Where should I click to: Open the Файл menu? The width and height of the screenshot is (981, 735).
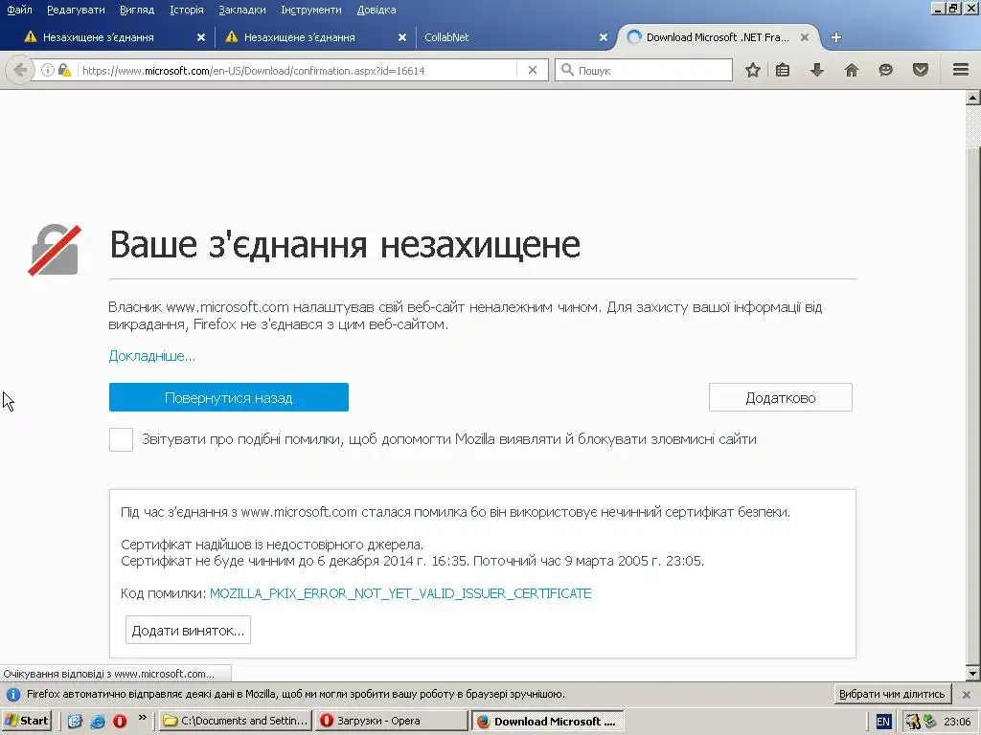click(19, 10)
